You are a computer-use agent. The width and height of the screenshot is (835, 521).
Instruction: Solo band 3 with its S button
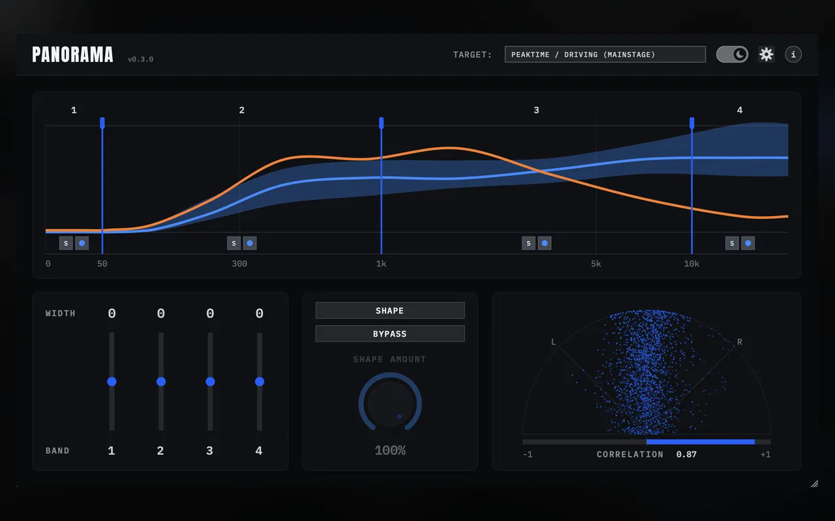click(529, 243)
